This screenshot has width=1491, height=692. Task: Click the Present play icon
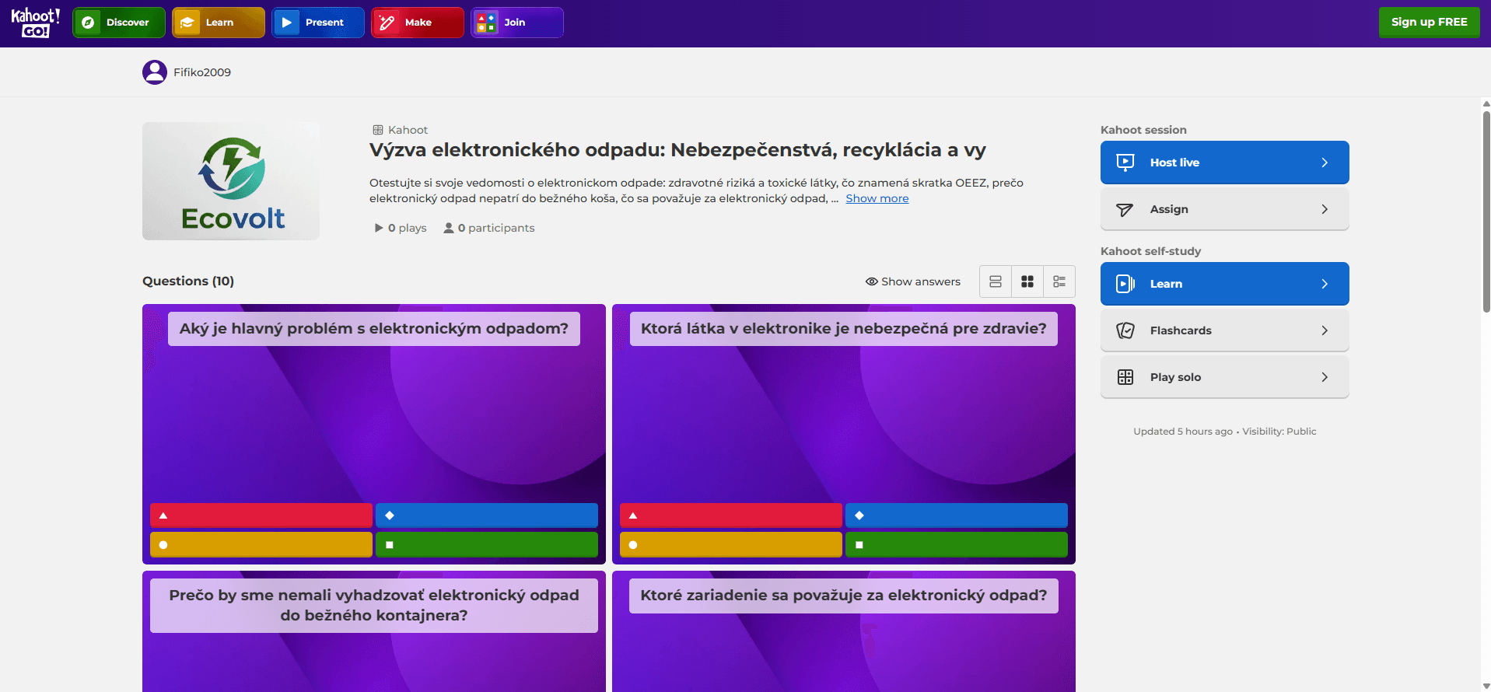pos(287,23)
